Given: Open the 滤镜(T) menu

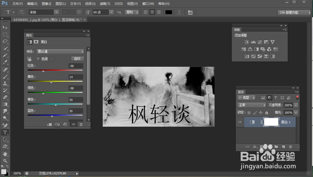Looking at the screenshot, I should (x=105, y=3).
